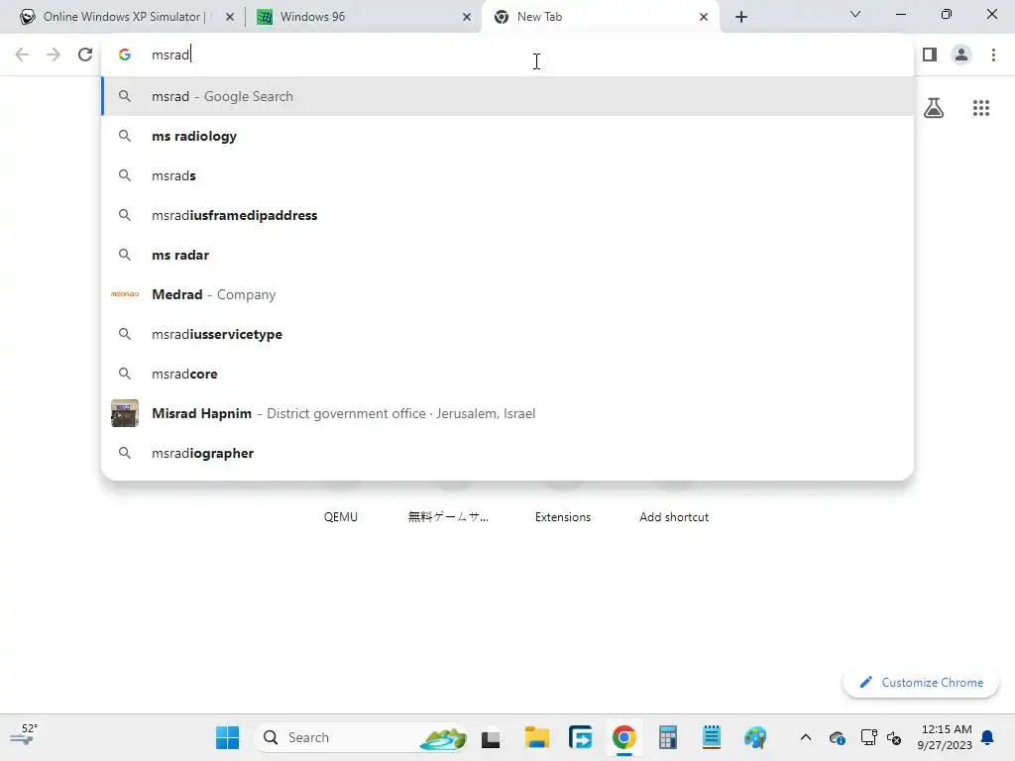This screenshot has width=1015, height=761.
Task: Click the browser forward arrow
Action: 54,54
